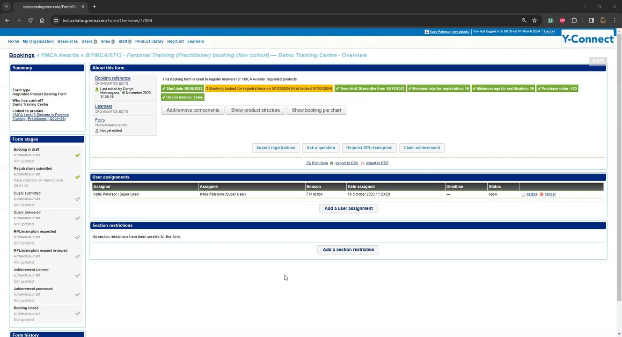The height and width of the screenshot is (337, 622).
Task: Click the Booking locked for registrations orange tag
Action: click(x=269, y=88)
